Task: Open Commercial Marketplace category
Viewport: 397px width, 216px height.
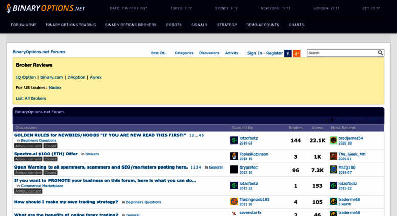Action: [42, 186]
